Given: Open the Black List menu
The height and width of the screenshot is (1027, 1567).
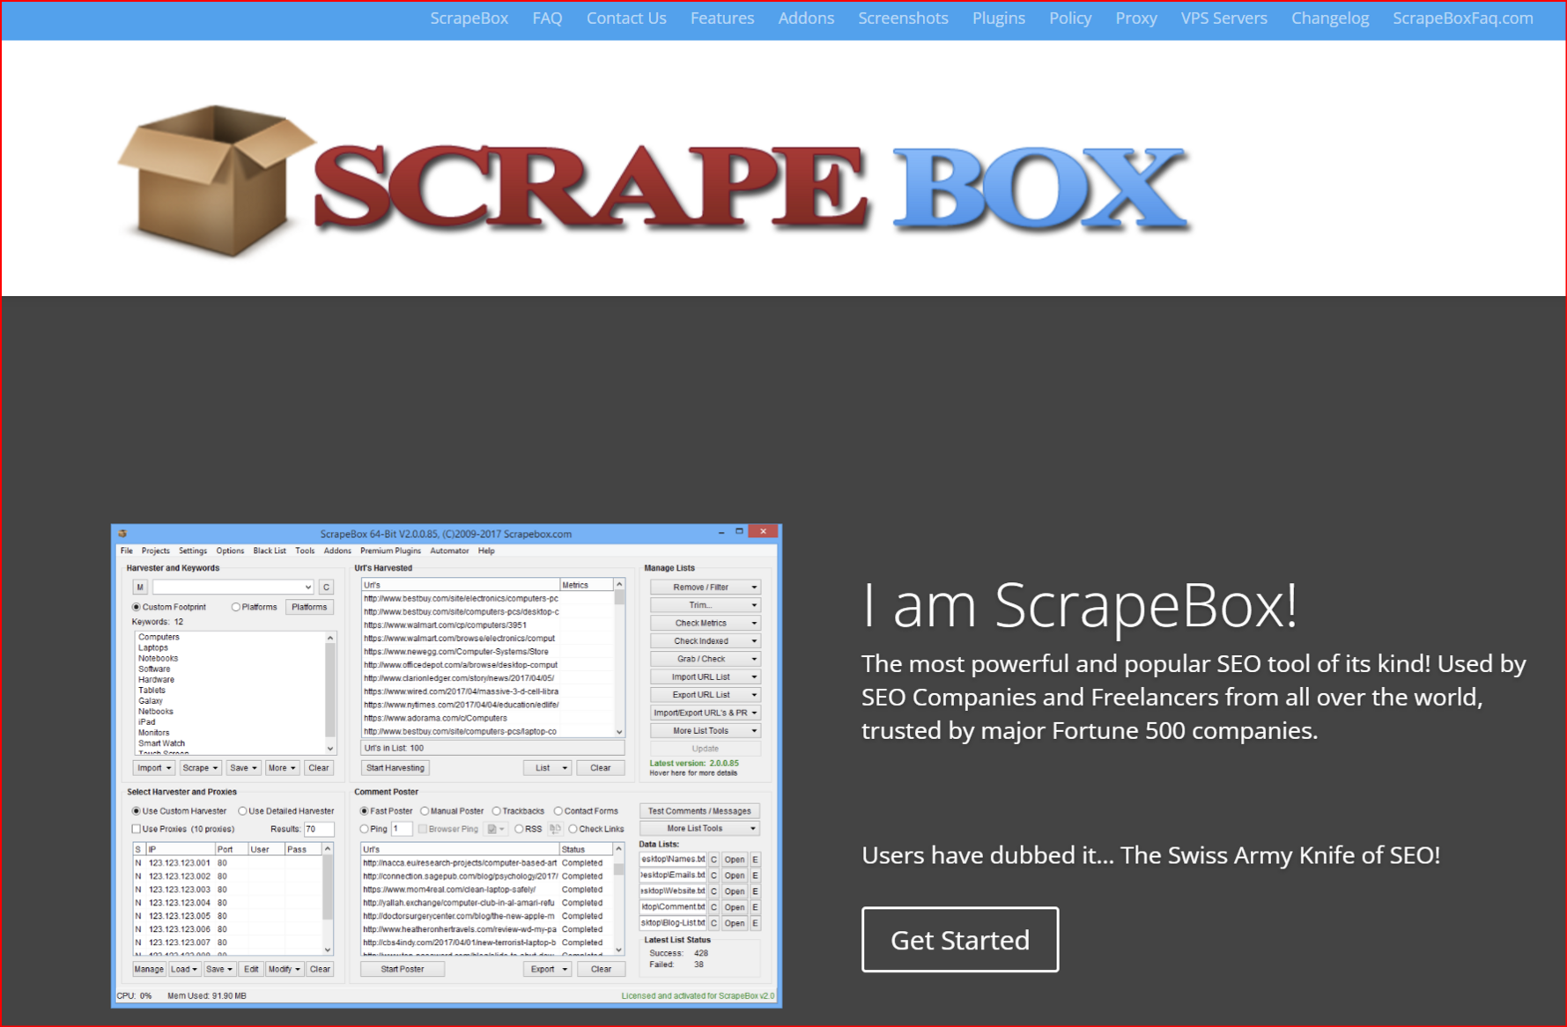Looking at the screenshot, I should (x=270, y=550).
